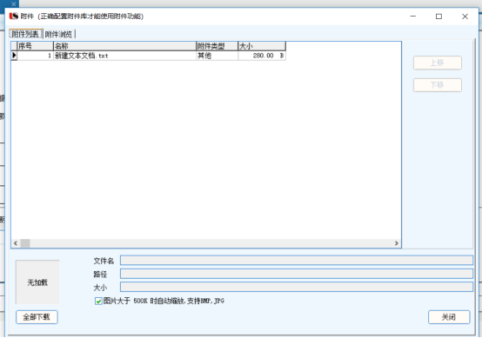Click the left arrow of horizontal scrollbar

click(16, 243)
